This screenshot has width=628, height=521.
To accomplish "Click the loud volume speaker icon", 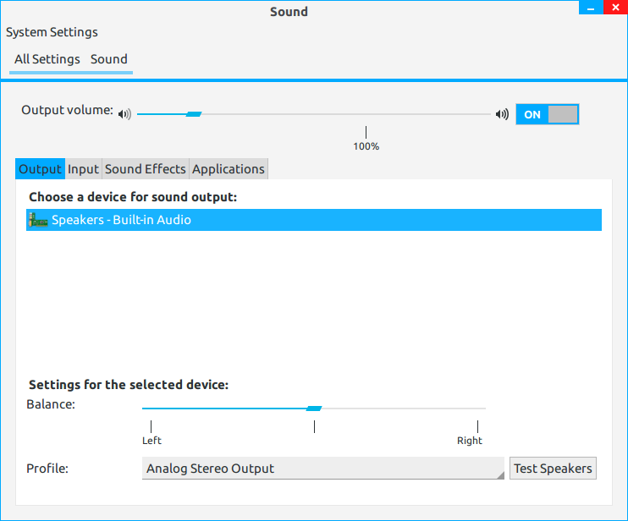I will [x=502, y=114].
